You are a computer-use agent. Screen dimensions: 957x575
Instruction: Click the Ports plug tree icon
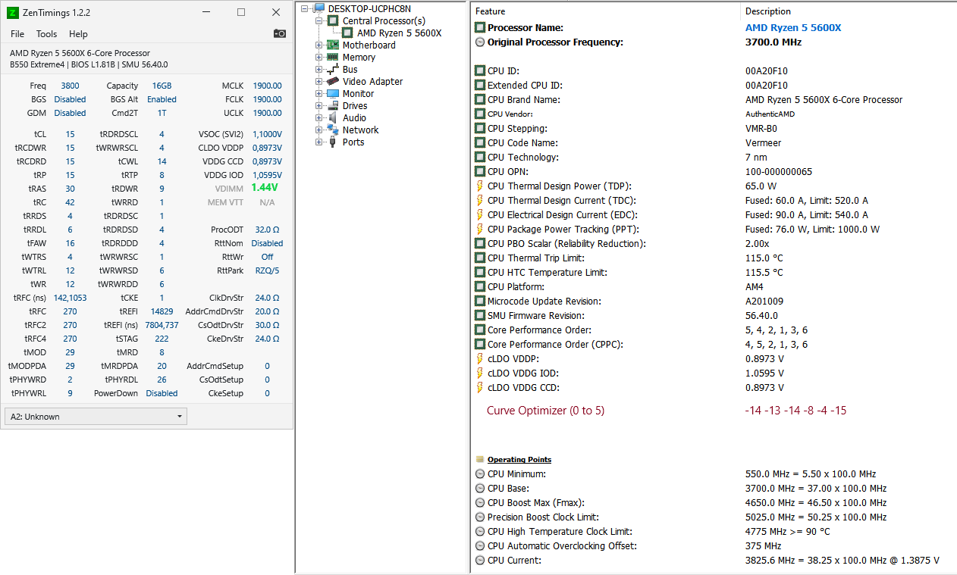333,142
